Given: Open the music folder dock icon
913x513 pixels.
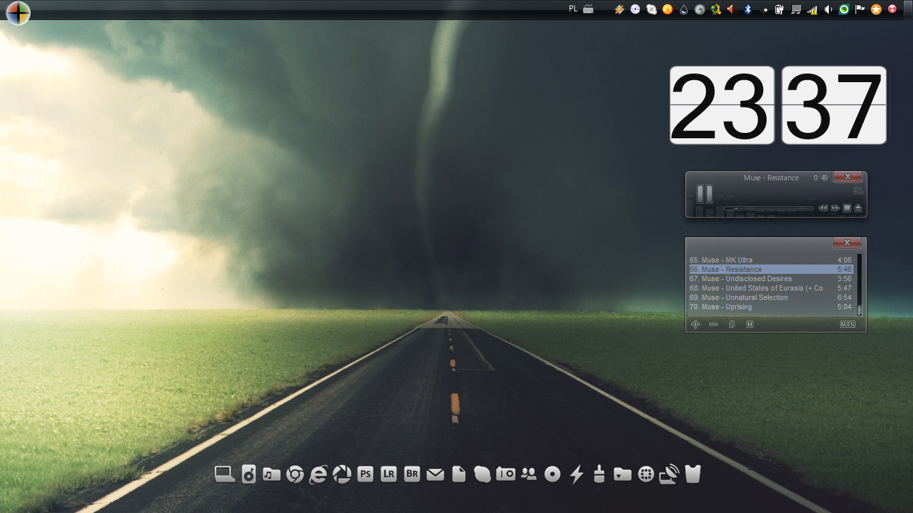Looking at the screenshot, I should [271, 474].
